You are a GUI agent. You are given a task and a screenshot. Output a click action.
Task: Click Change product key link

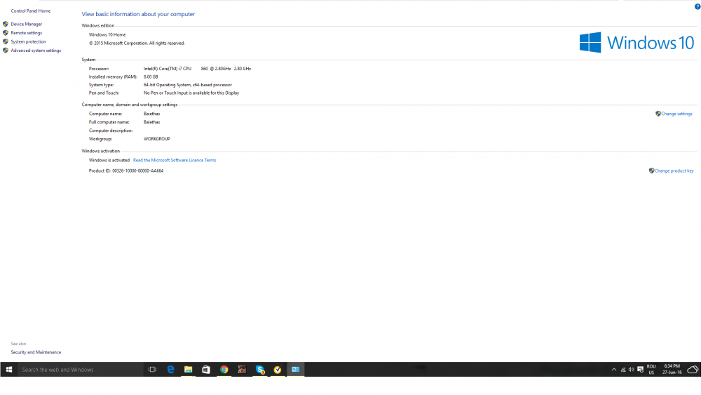point(674,171)
